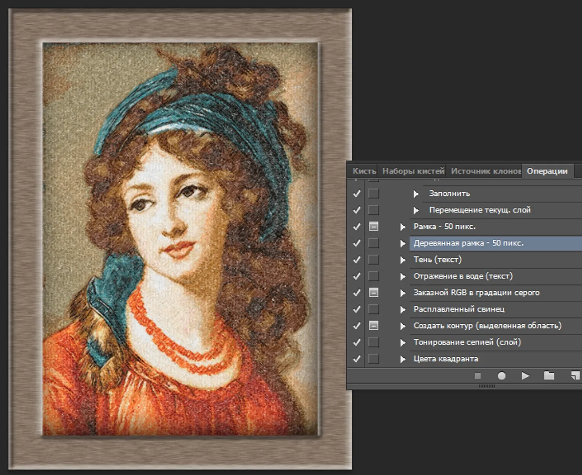Expand the Цвета квадранта action
Viewport: 582px width, 475px height.
pyautogui.click(x=403, y=359)
